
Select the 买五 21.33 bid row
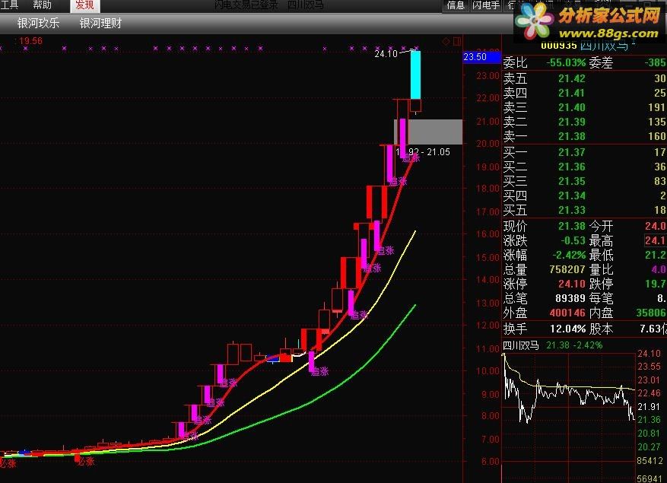[x=584, y=210]
